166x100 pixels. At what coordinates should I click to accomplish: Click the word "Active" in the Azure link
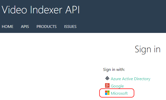[127, 79]
